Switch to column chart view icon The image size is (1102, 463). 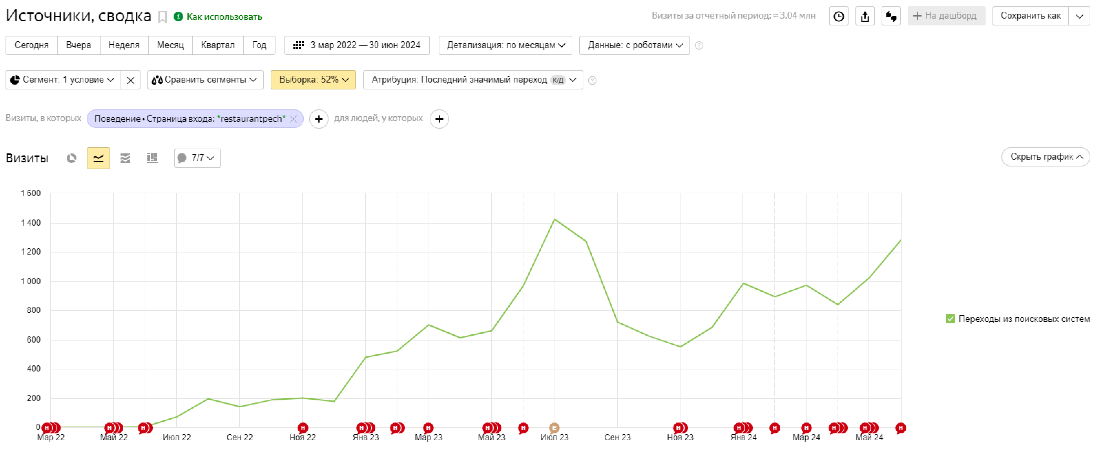tap(152, 158)
